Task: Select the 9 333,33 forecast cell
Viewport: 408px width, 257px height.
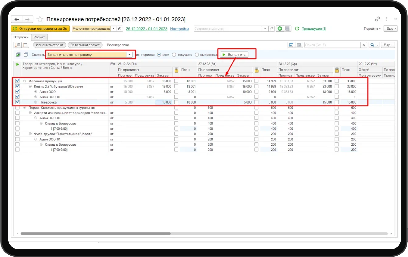Action: coord(286,92)
